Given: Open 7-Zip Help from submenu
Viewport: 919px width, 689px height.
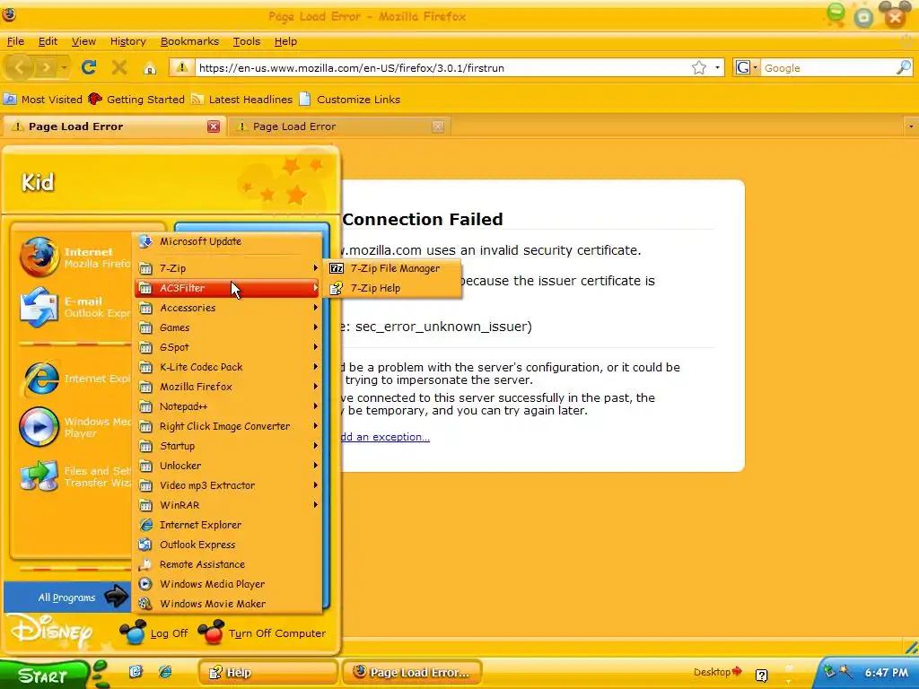Looking at the screenshot, I should 394,288.
